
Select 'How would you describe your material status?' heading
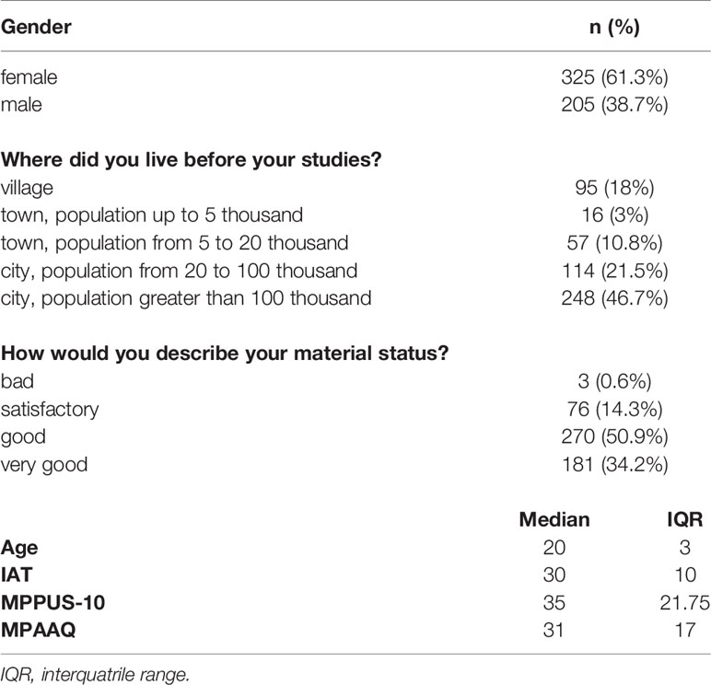(225, 354)
